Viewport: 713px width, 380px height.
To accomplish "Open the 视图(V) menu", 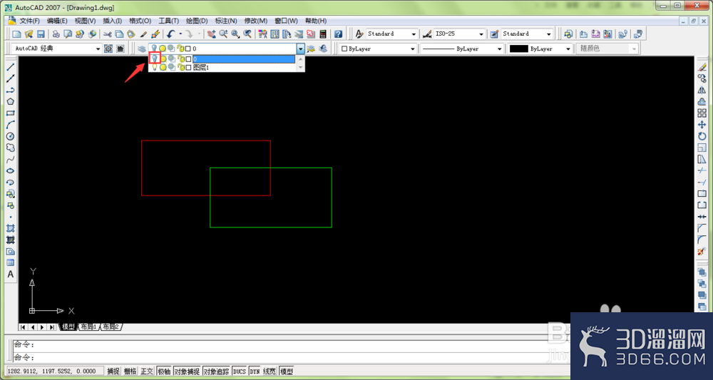I will [x=85, y=21].
